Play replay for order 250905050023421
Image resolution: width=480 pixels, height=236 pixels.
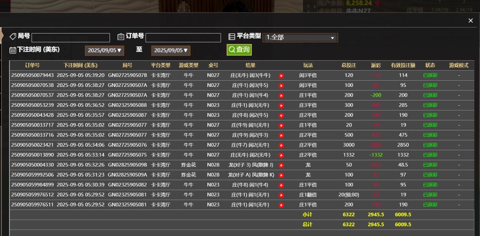pos(281,145)
